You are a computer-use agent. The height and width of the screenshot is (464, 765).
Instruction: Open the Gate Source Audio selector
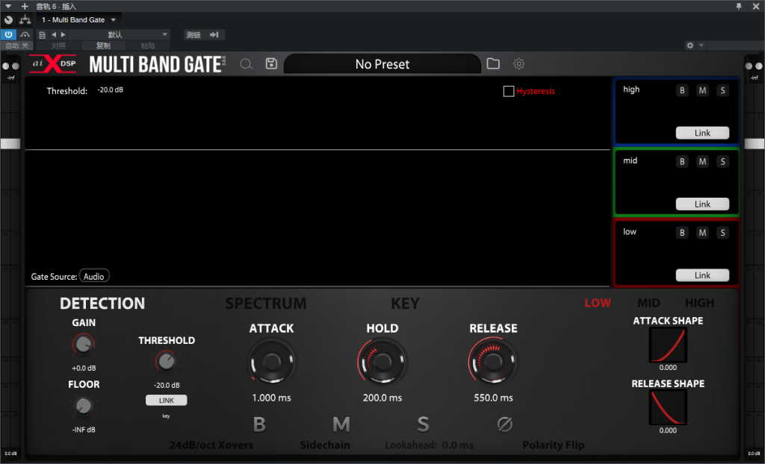pos(93,276)
